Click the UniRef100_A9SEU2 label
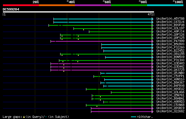Image resolution: width=186 pixels, height=119 pixels. pyautogui.click(x=170, y=89)
